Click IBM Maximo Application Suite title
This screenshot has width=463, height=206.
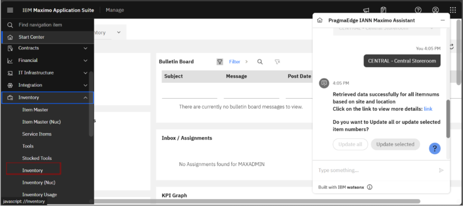58,10
